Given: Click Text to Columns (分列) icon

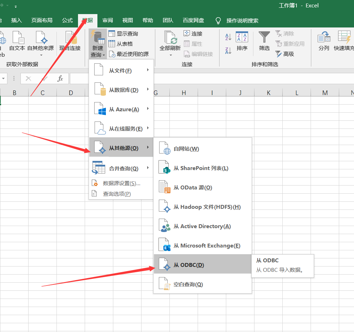Looking at the screenshot, I should coord(324,37).
